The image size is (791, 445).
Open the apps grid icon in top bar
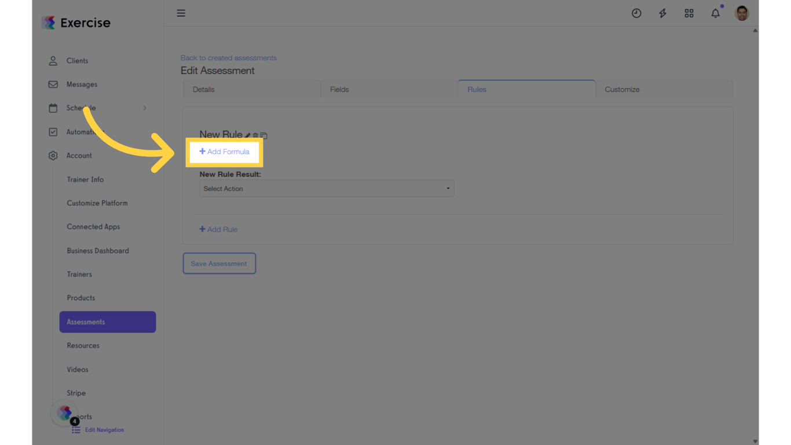click(x=689, y=13)
